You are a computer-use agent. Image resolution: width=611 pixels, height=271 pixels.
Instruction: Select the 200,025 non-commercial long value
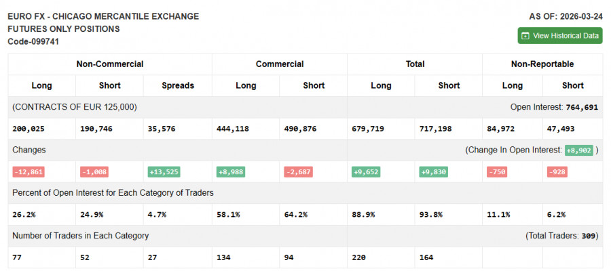pyautogui.click(x=28, y=128)
